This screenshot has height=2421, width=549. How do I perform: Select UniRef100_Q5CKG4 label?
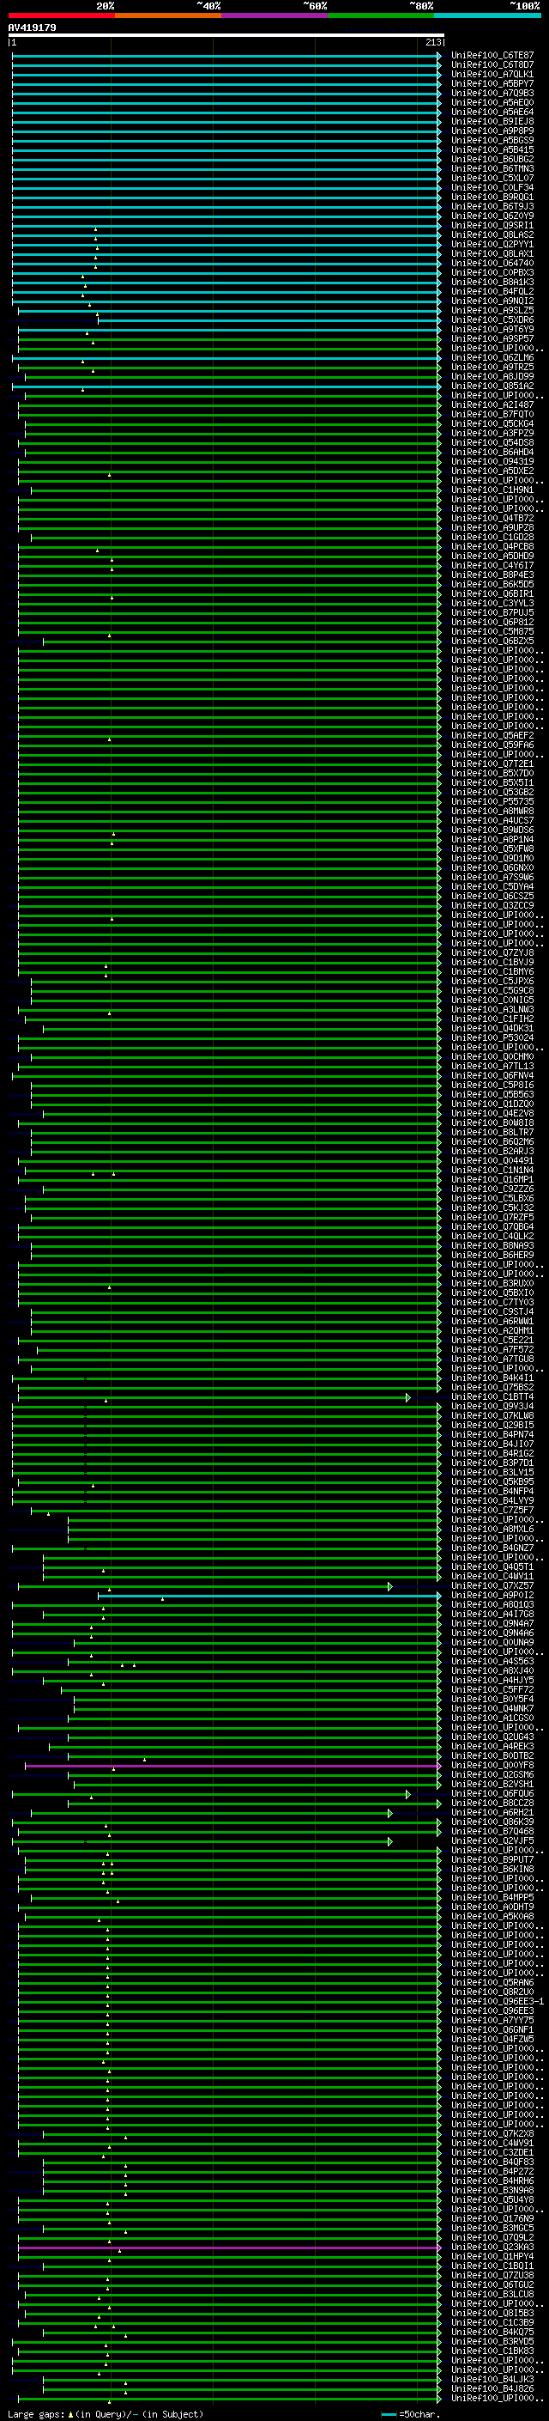click(492, 424)
